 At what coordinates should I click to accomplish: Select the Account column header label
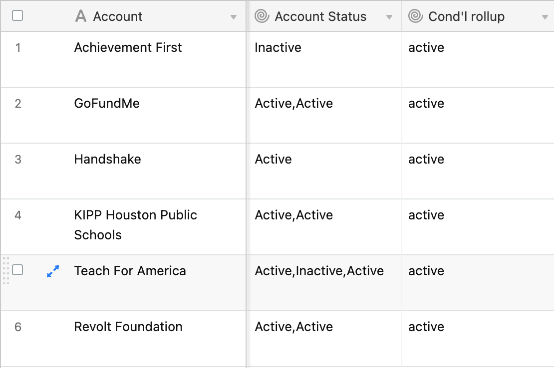coord(118,16)
